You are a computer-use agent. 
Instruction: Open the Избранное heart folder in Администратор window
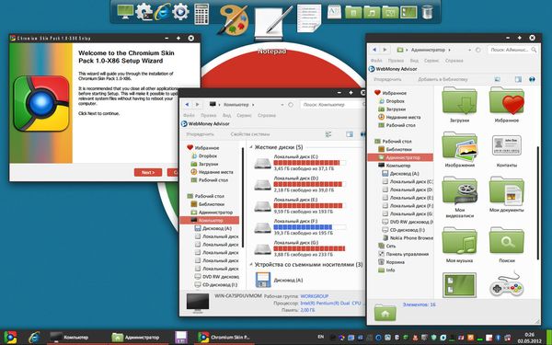507,104
